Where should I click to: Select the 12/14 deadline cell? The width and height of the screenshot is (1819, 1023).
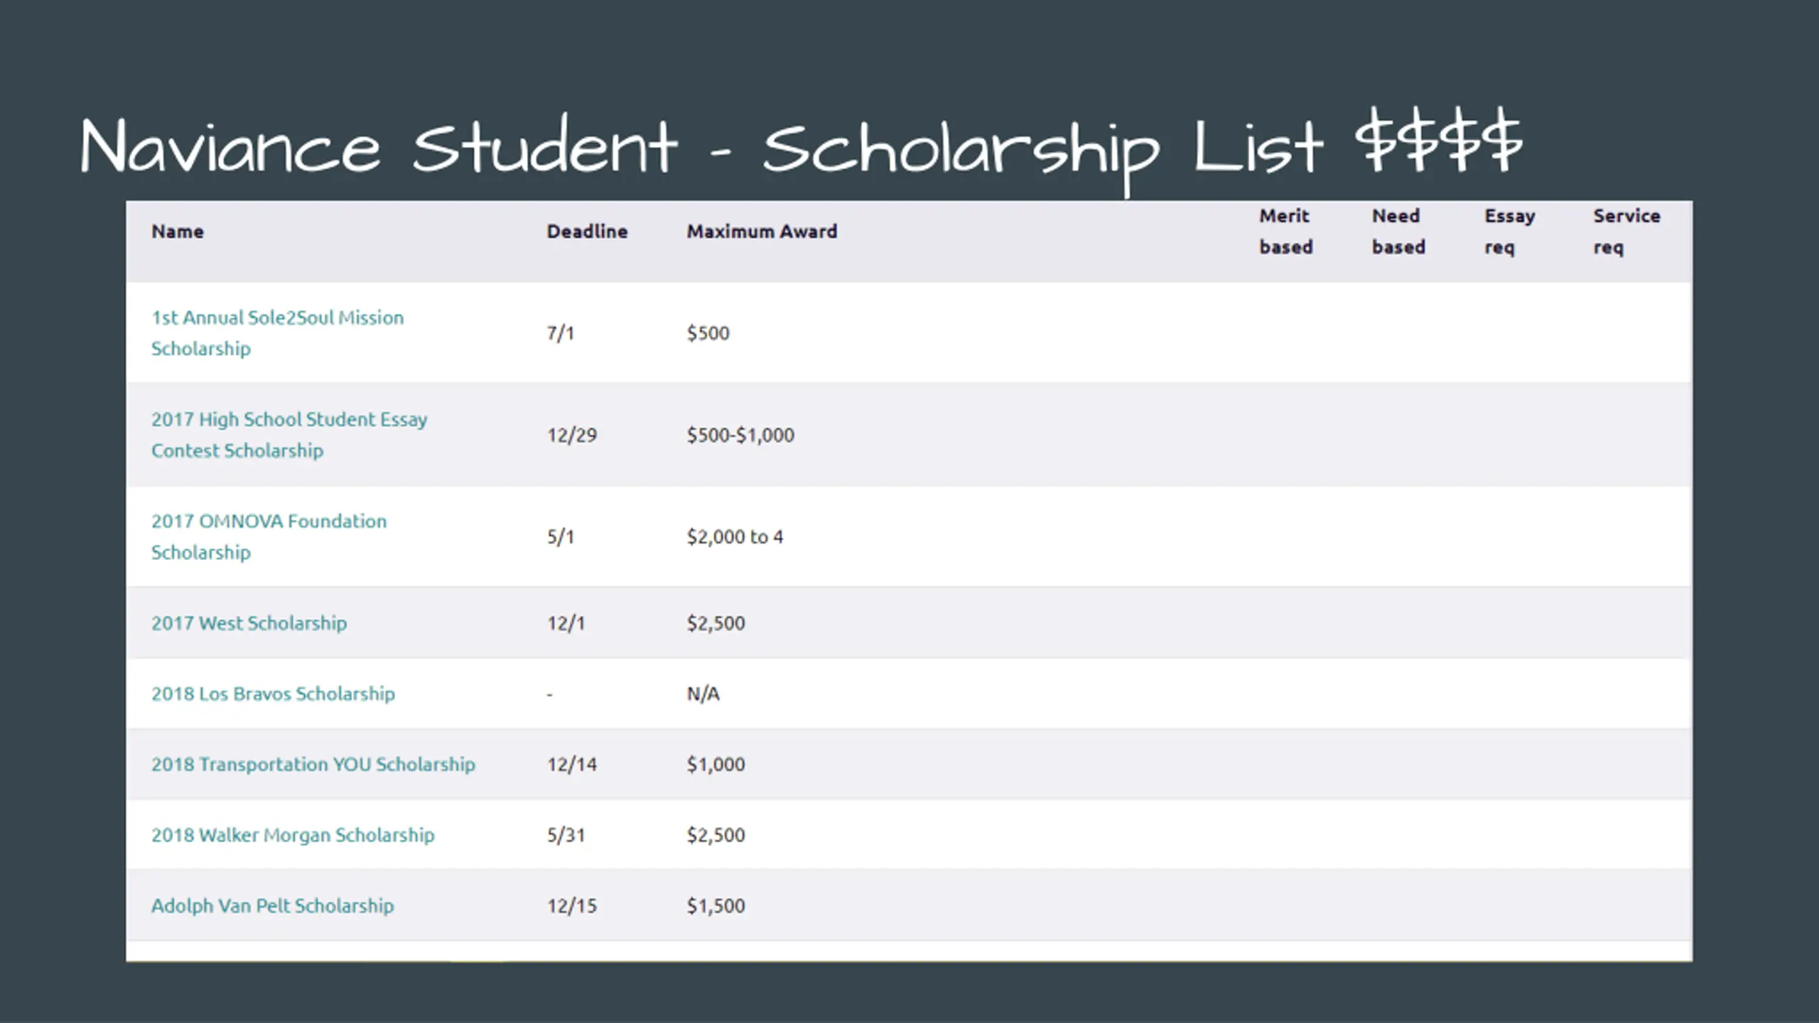(x=571, y=764)
